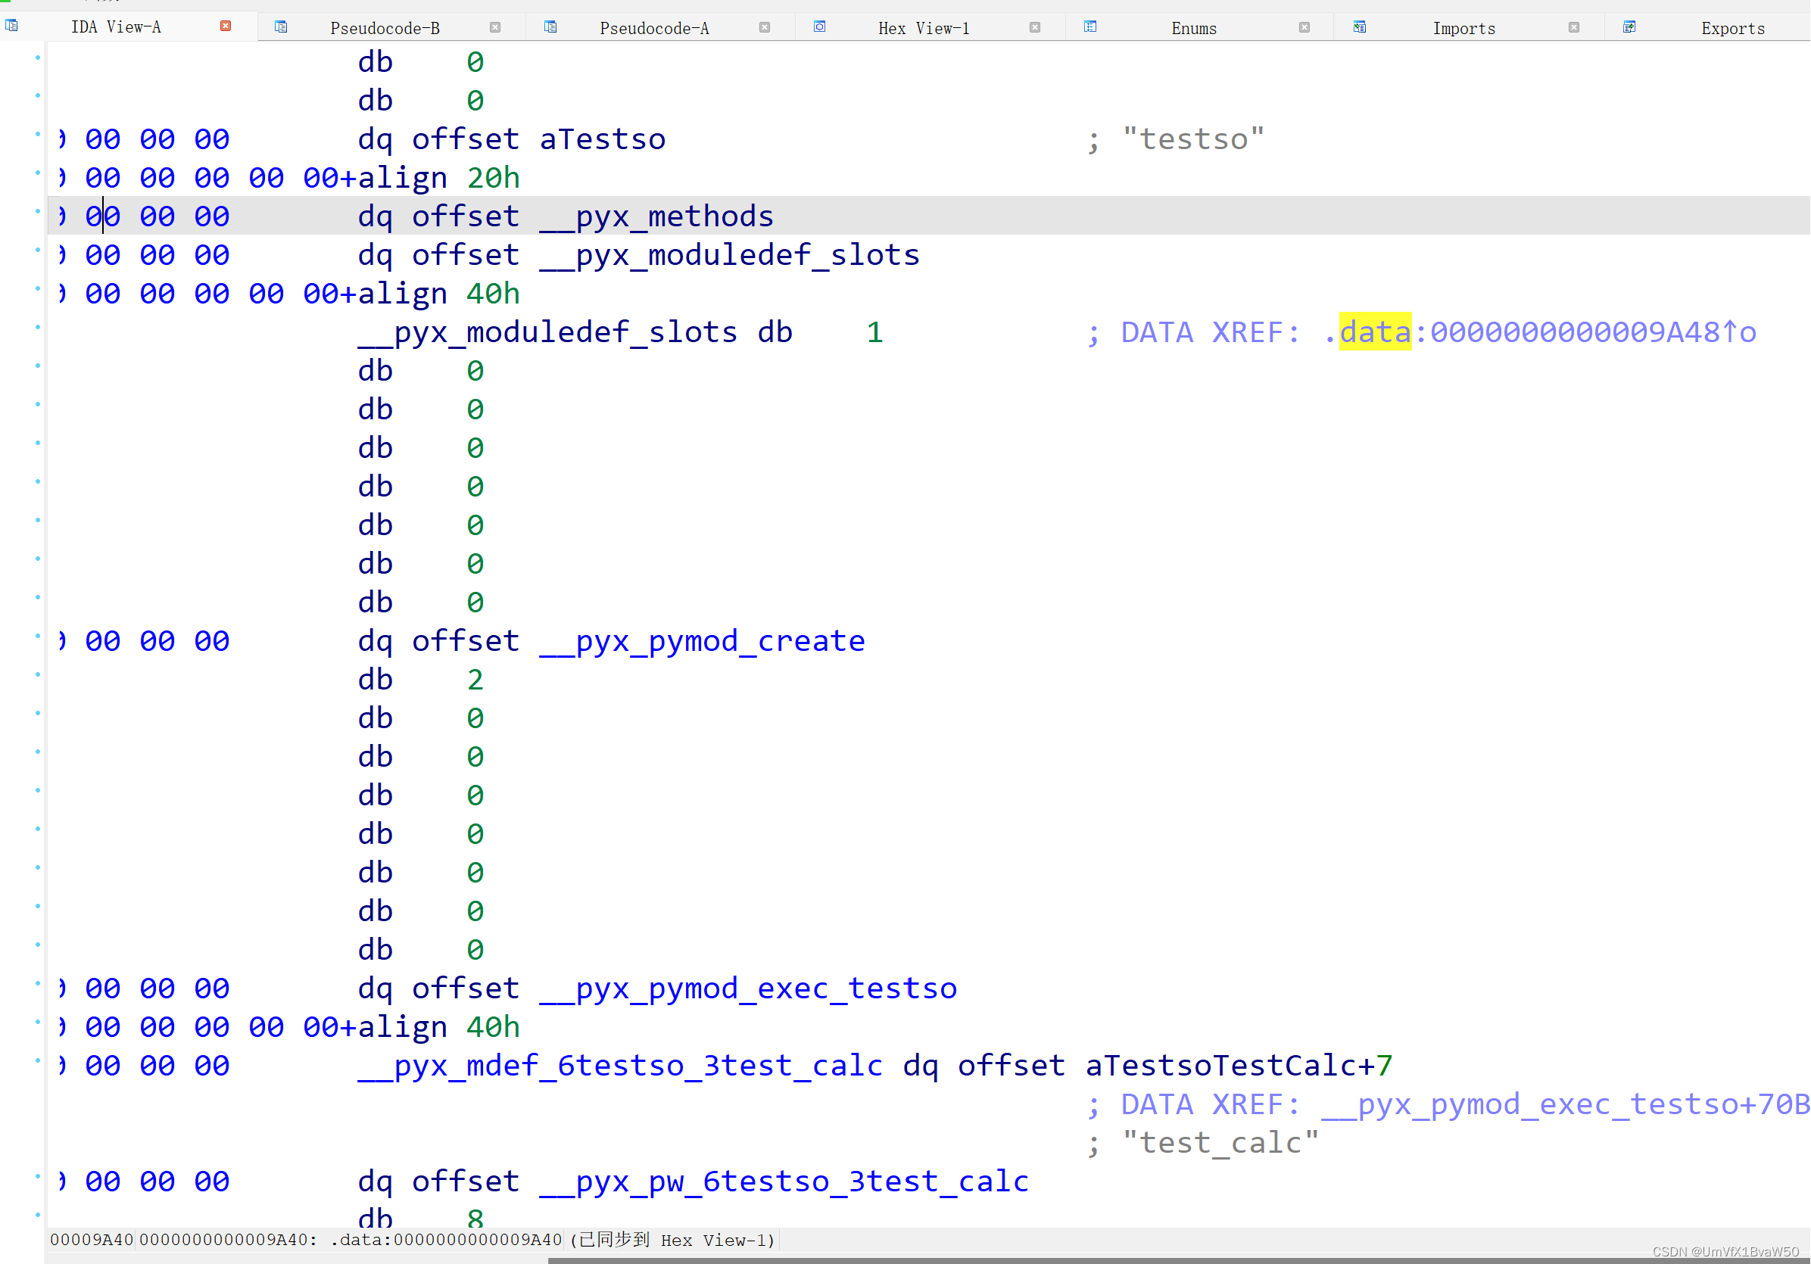Close the IDA View-A tab

click(226, 26)
